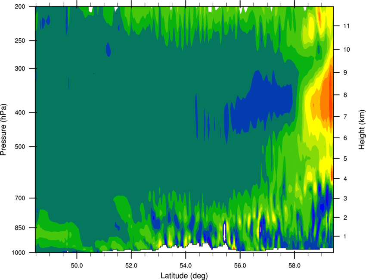366x280 pixels.
Task: Click the Height (km) axis title
Action: click(362, 130)
